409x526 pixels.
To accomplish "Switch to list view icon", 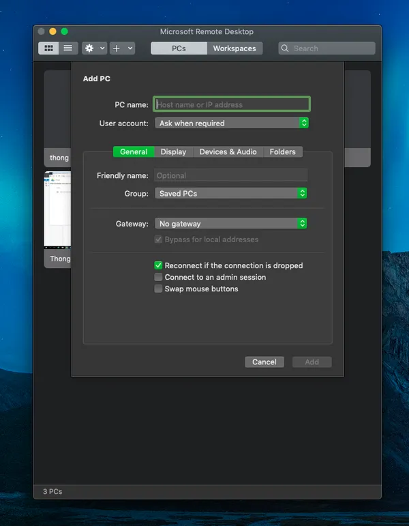I will (x=68, y=48).
